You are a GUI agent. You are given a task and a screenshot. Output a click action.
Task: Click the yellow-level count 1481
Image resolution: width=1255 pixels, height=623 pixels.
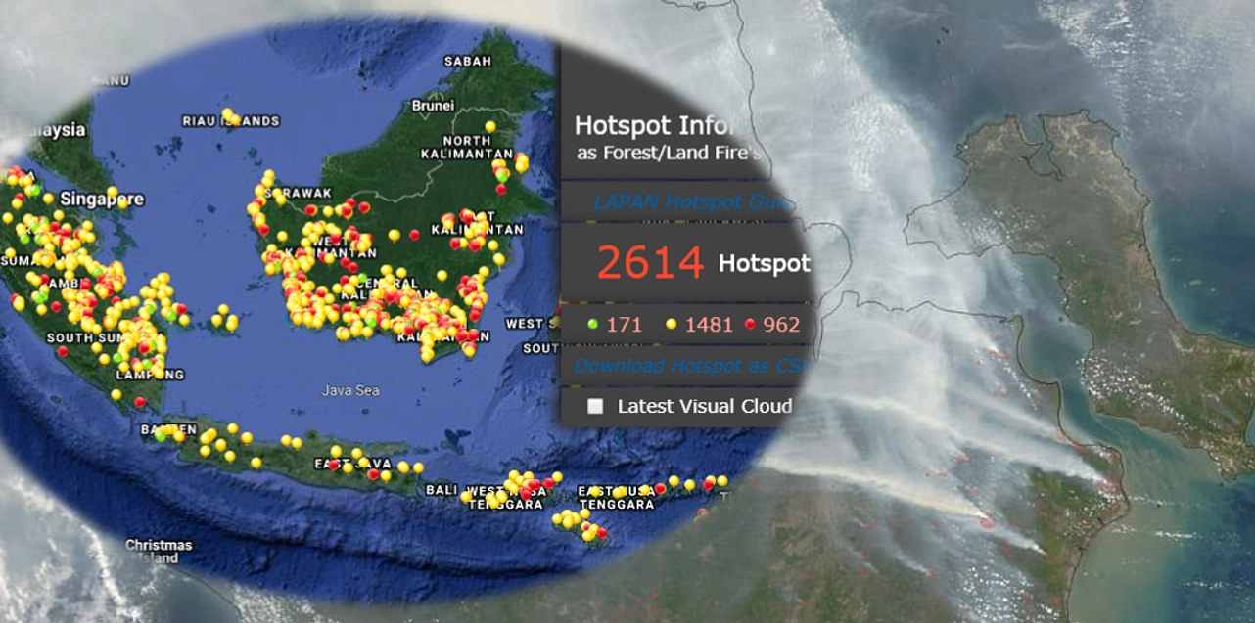pyautogui.click(x=709, y=325)
